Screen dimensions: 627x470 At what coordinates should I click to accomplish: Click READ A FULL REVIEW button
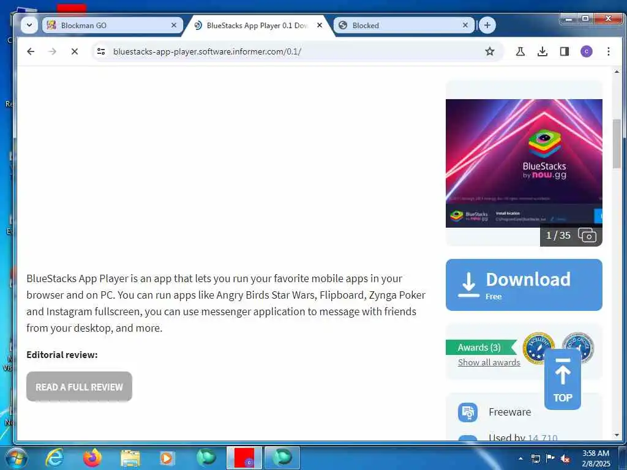(79, 387)
